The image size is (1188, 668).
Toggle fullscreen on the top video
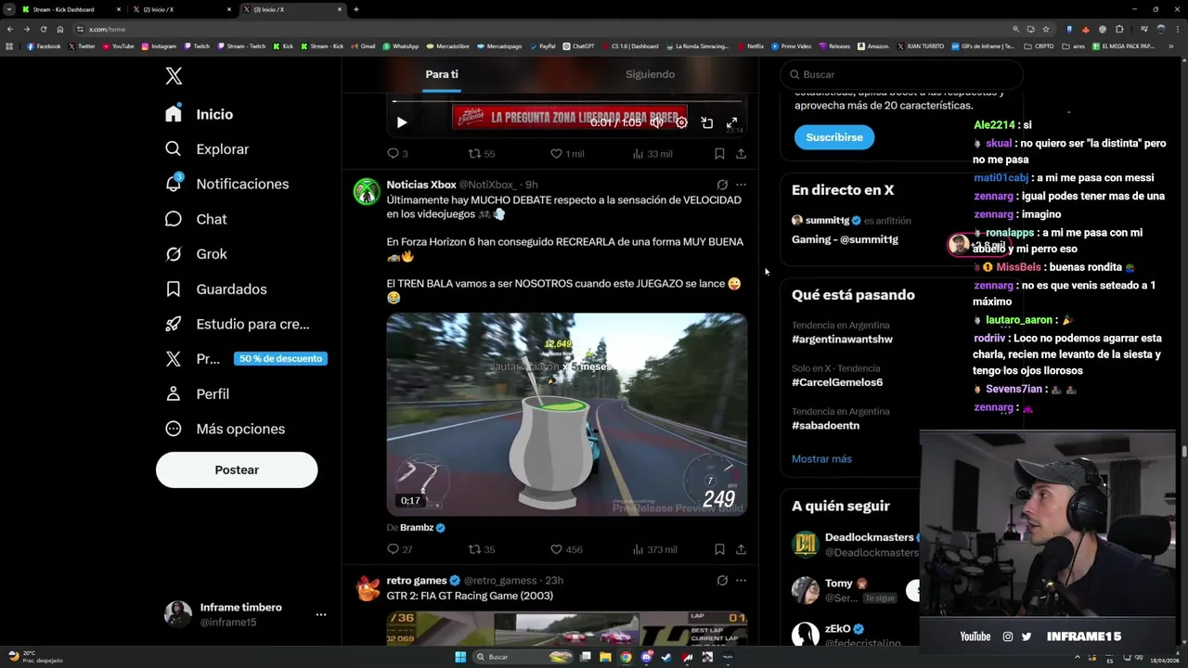(x=731, y=122)
